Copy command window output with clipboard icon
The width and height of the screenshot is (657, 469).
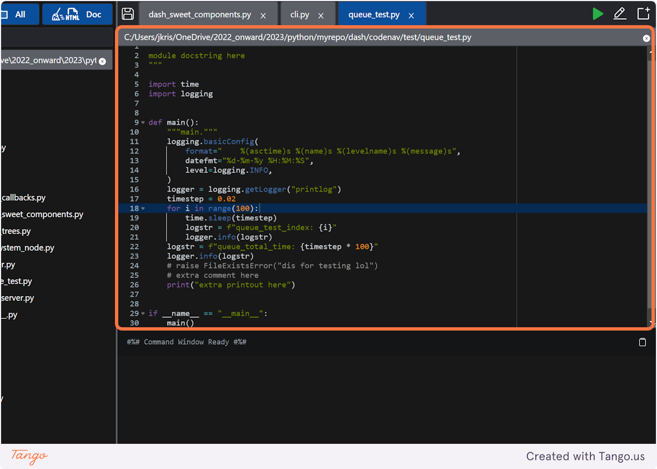coord(643,342)
